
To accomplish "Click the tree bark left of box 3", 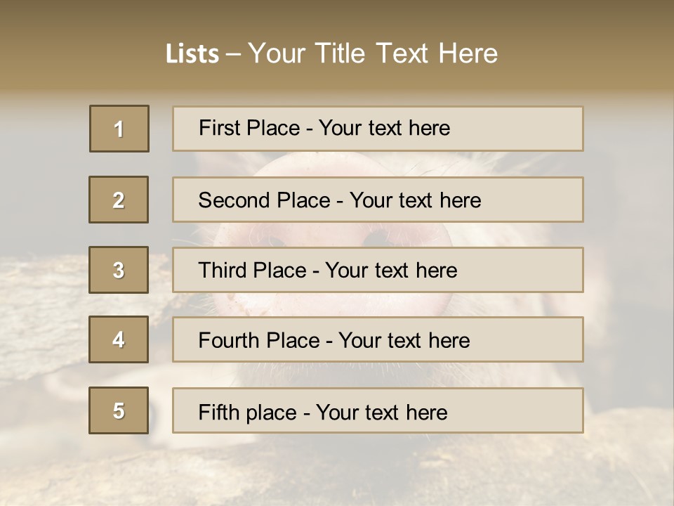I will 42,281.
